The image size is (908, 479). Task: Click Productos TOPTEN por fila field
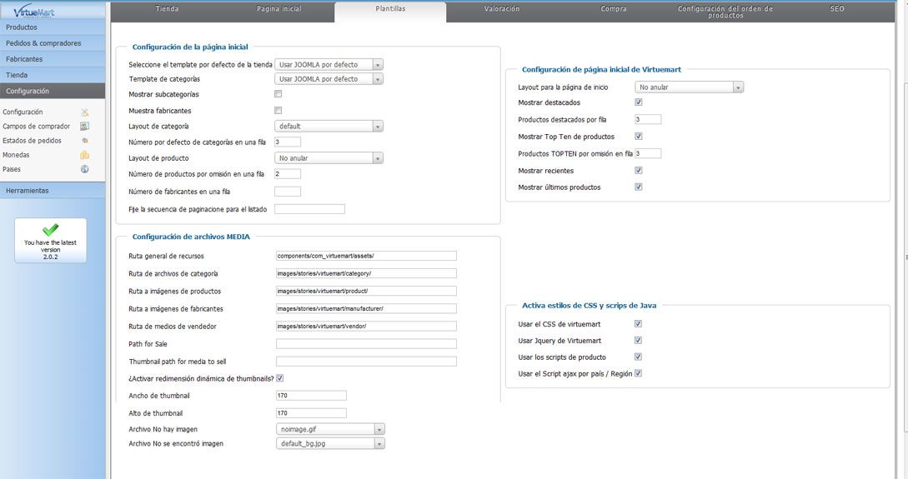648,154
